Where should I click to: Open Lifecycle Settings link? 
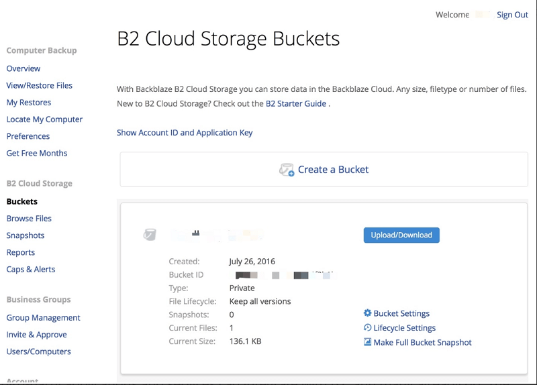coord(405,328)
